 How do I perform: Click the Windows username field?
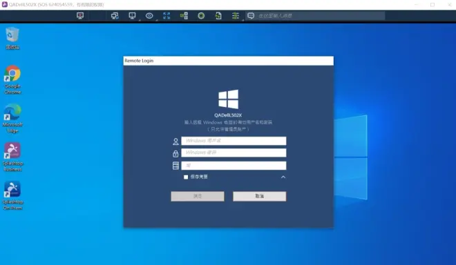[x=234, y=141]
